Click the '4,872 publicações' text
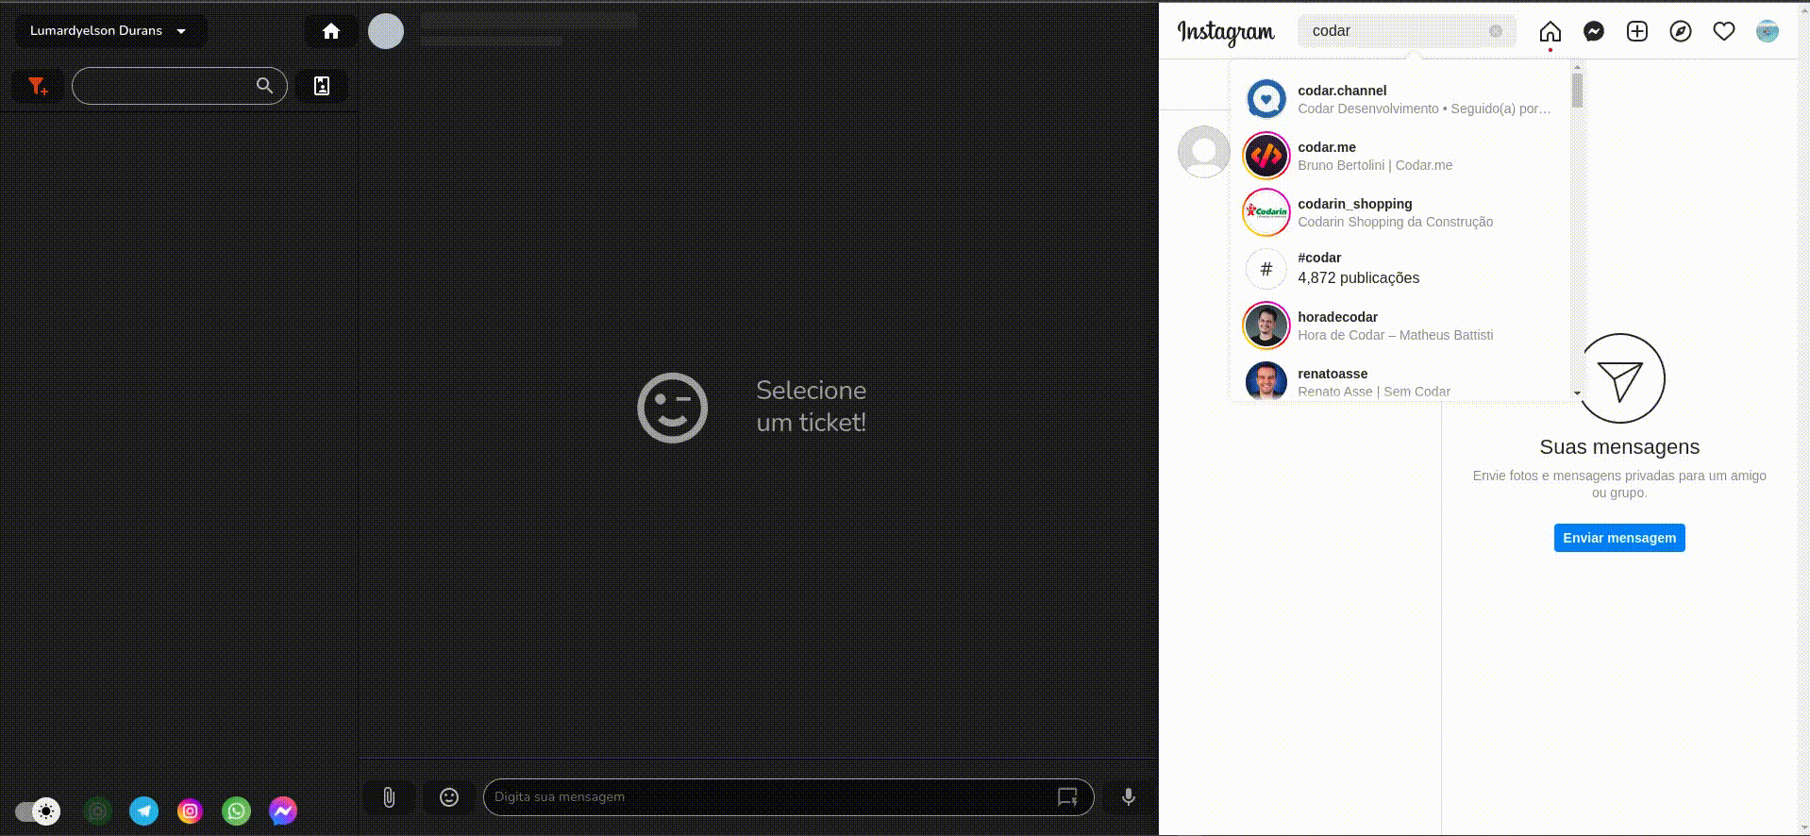1810x836 pixels. pos(1359,278)
